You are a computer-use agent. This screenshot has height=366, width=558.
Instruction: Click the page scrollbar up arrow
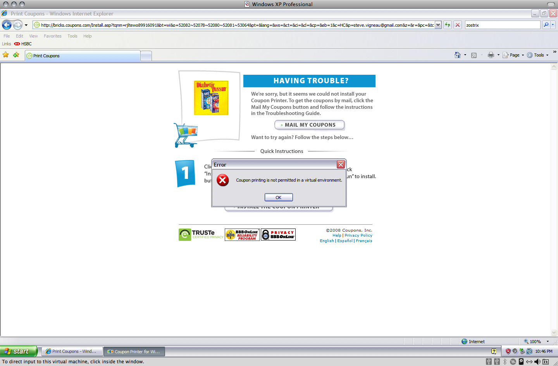click(x=554, y=67)
